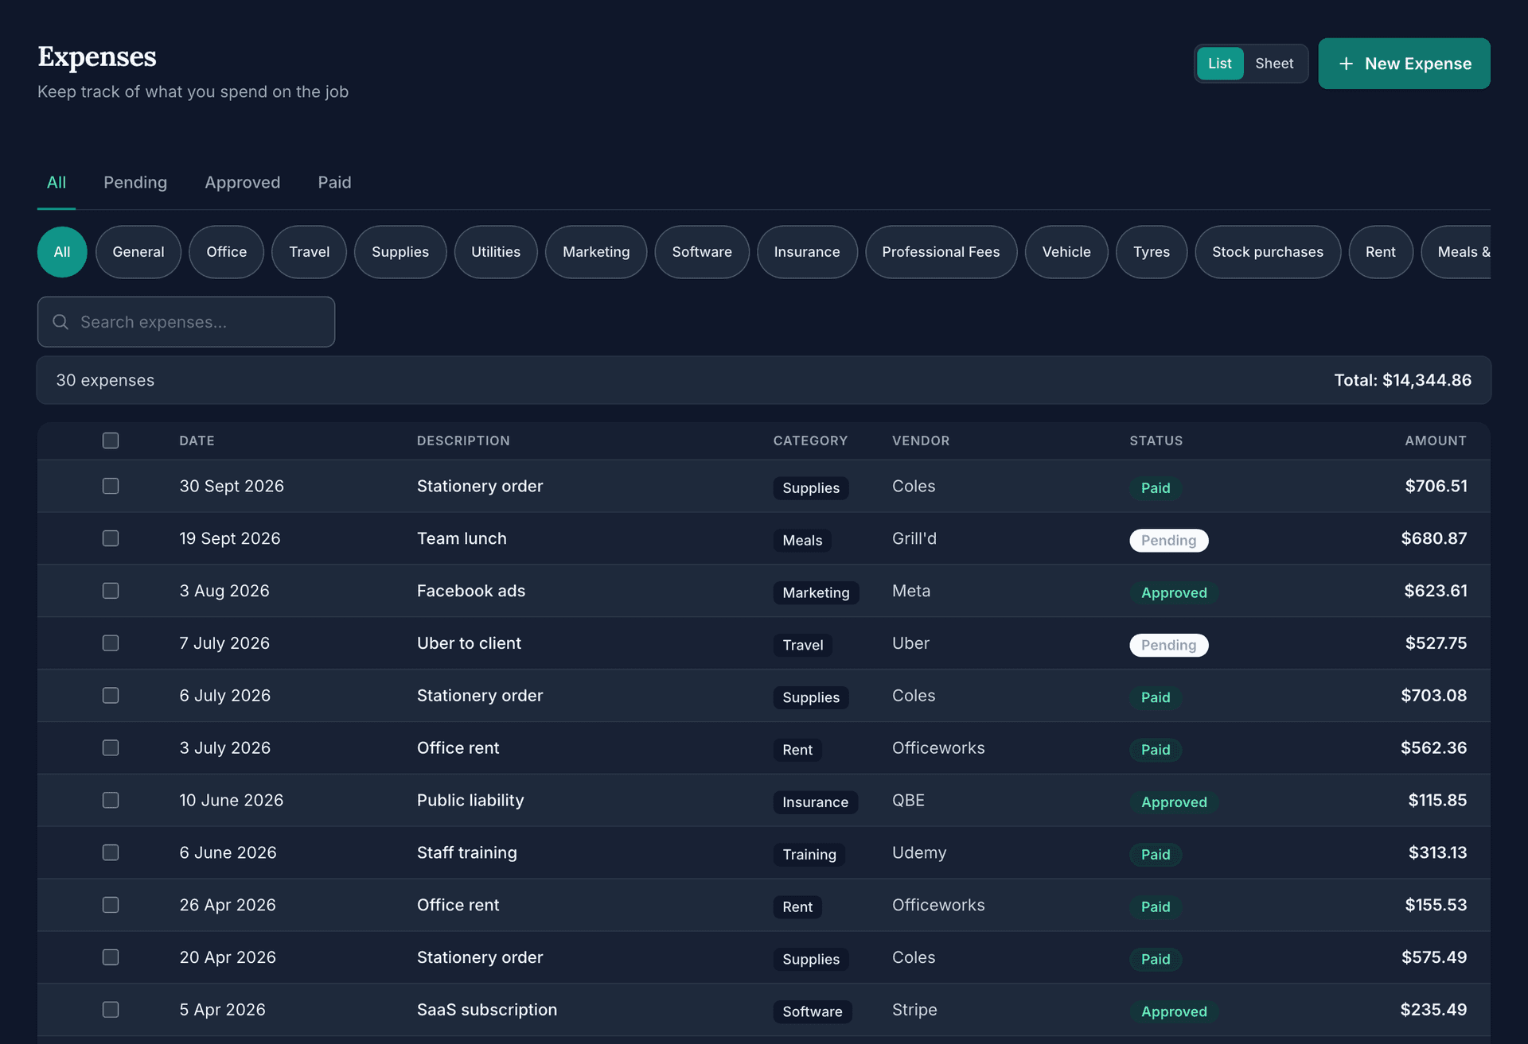Filter by Software category chip

pos(702,252)
